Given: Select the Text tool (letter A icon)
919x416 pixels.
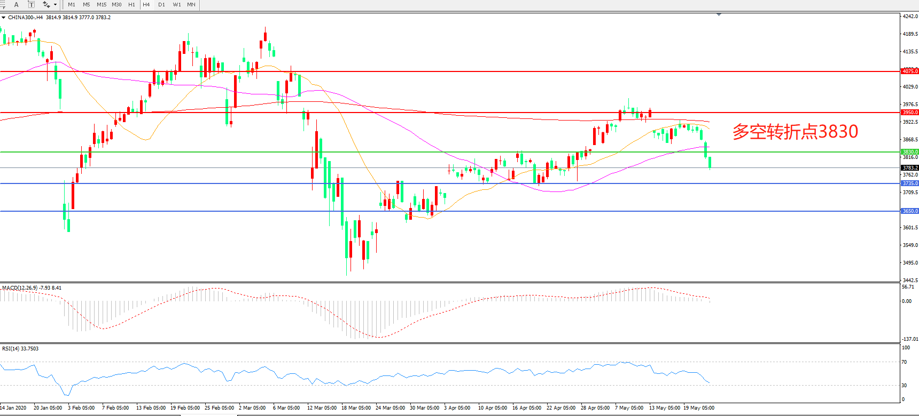Looking at the screenshot, I should [16, 5].
